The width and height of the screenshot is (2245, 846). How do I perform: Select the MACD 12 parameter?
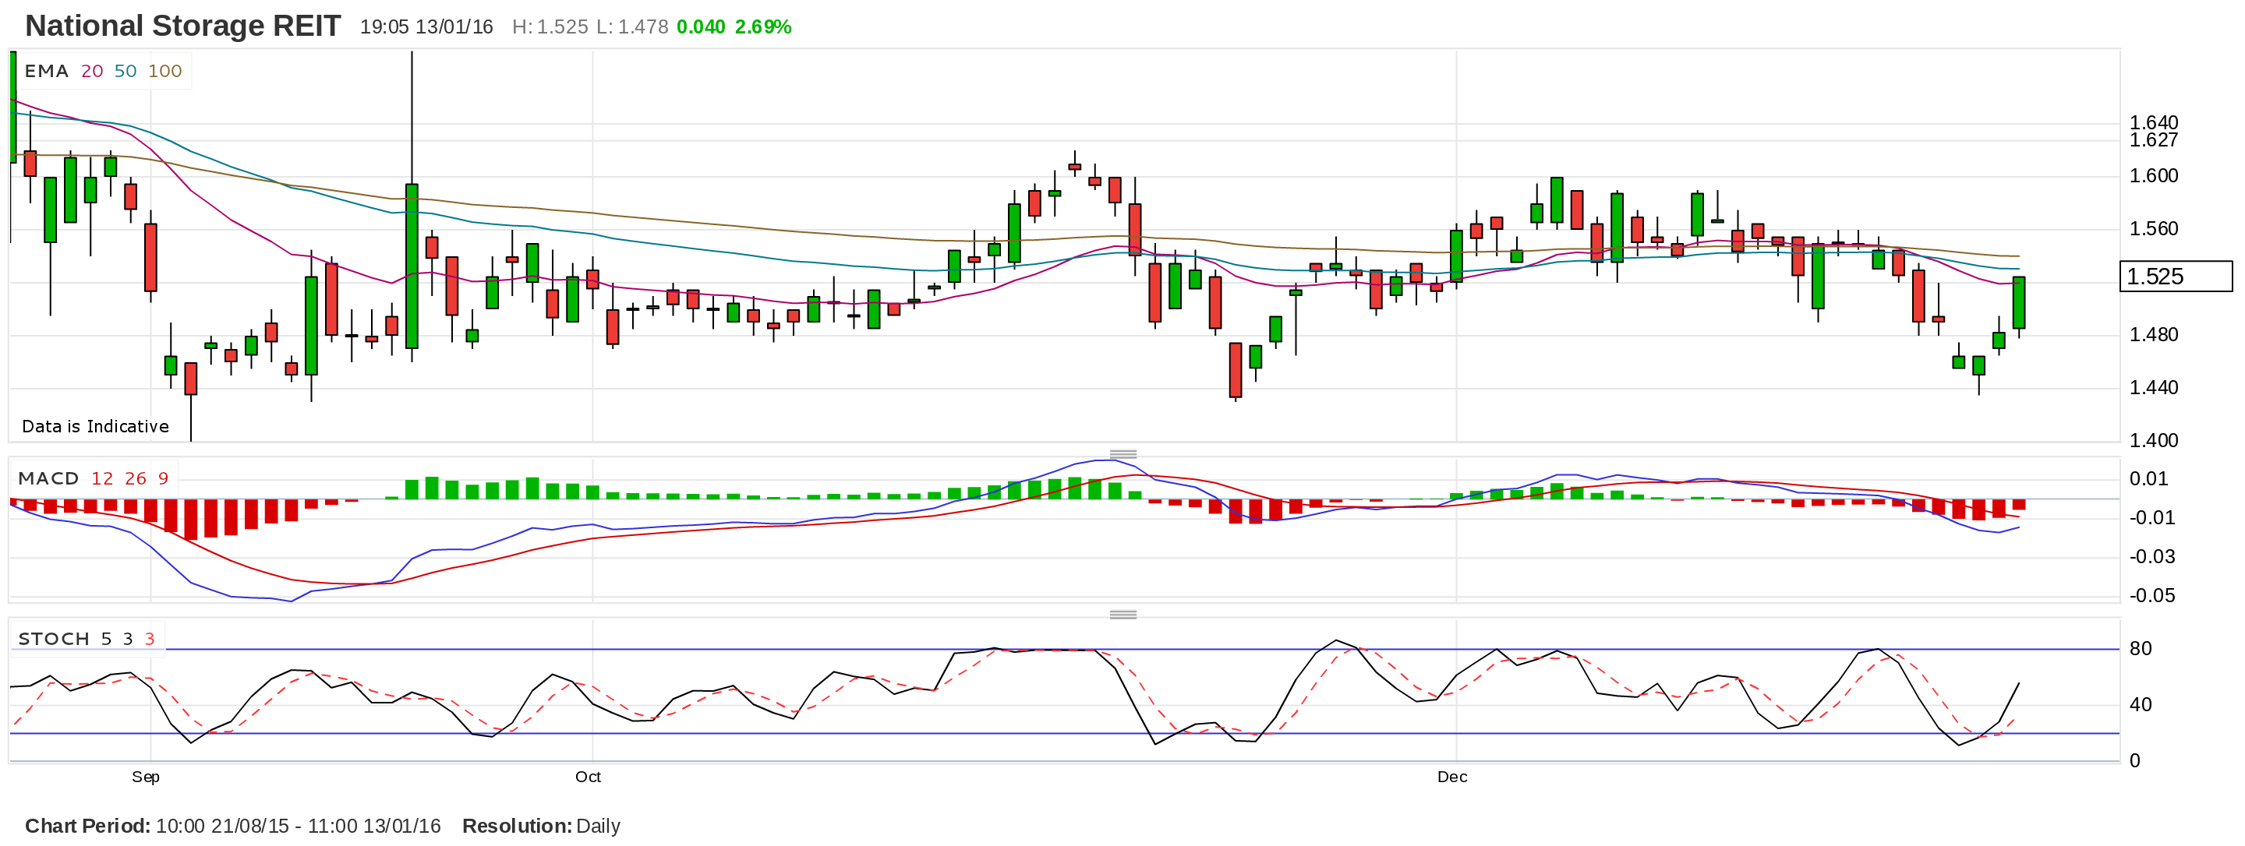coord(102,478)
